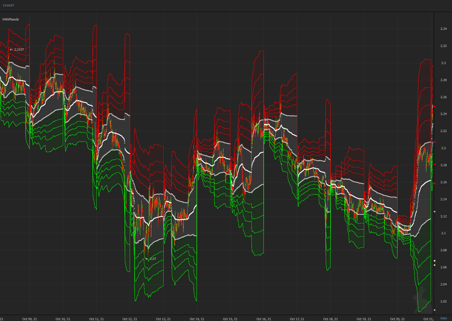Click the 2.2 price axis label

coord(443,148)
